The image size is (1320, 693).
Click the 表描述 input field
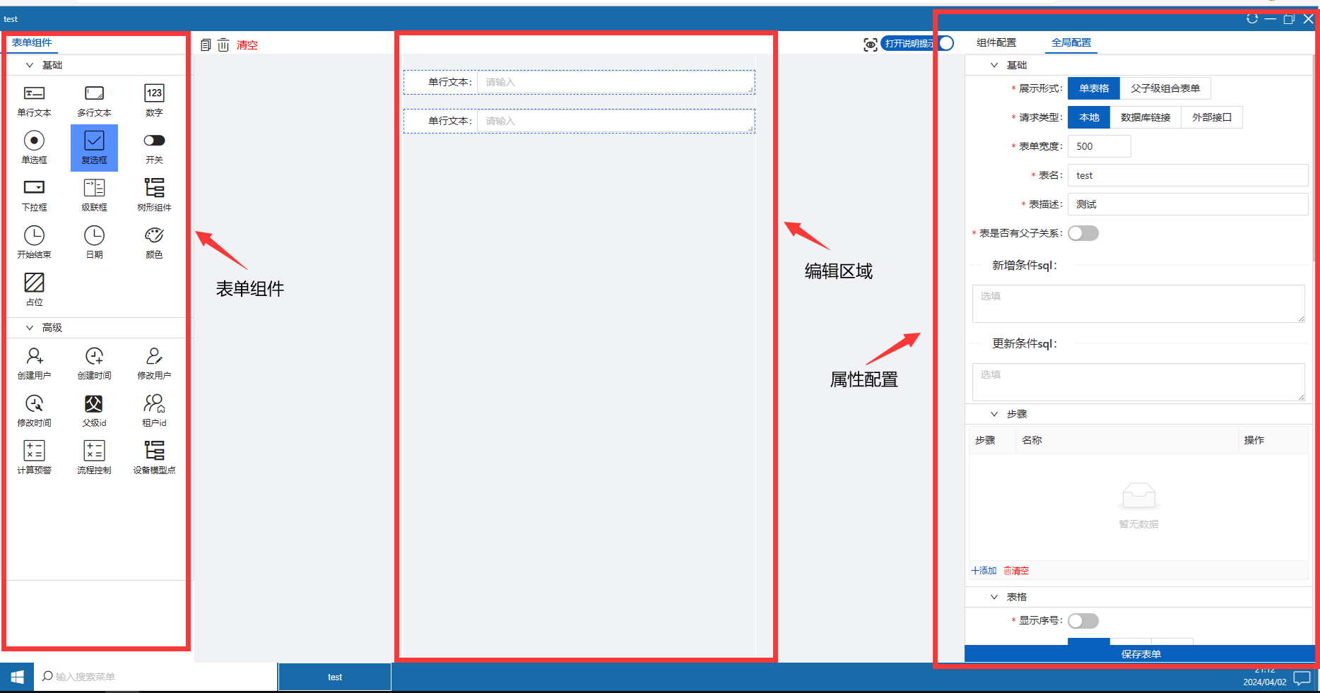tap(1188, 204)
